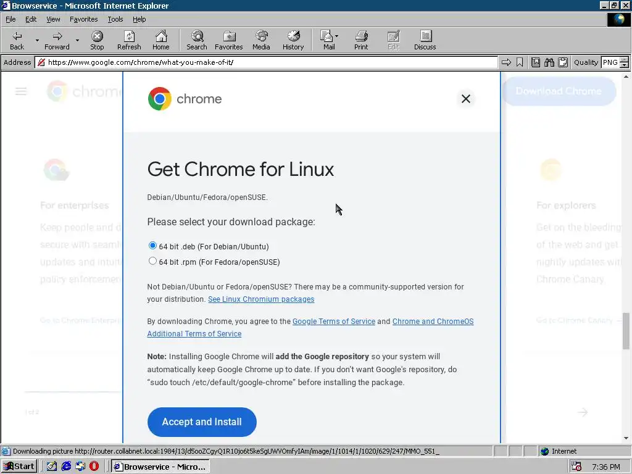Open the Help menu

[139, 19]
